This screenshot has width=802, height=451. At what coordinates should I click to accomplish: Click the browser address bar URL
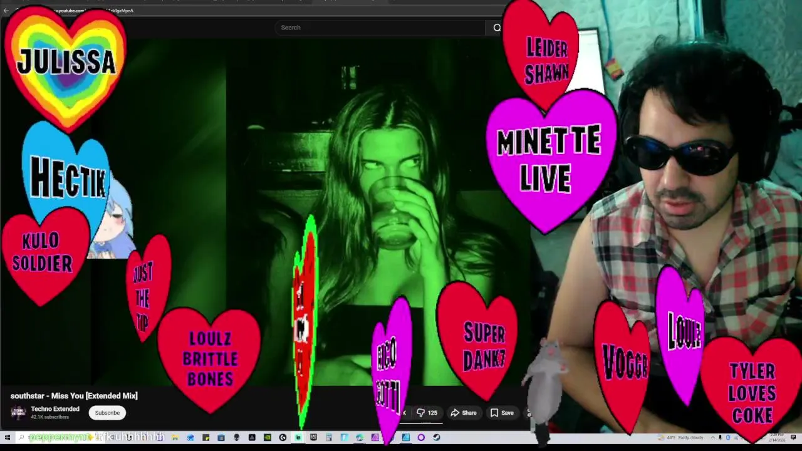coord(94,11)
